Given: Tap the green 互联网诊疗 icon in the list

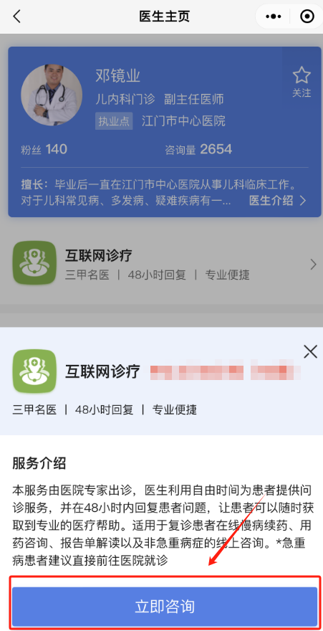Looking at the screenshot, I should click(34, 262).
